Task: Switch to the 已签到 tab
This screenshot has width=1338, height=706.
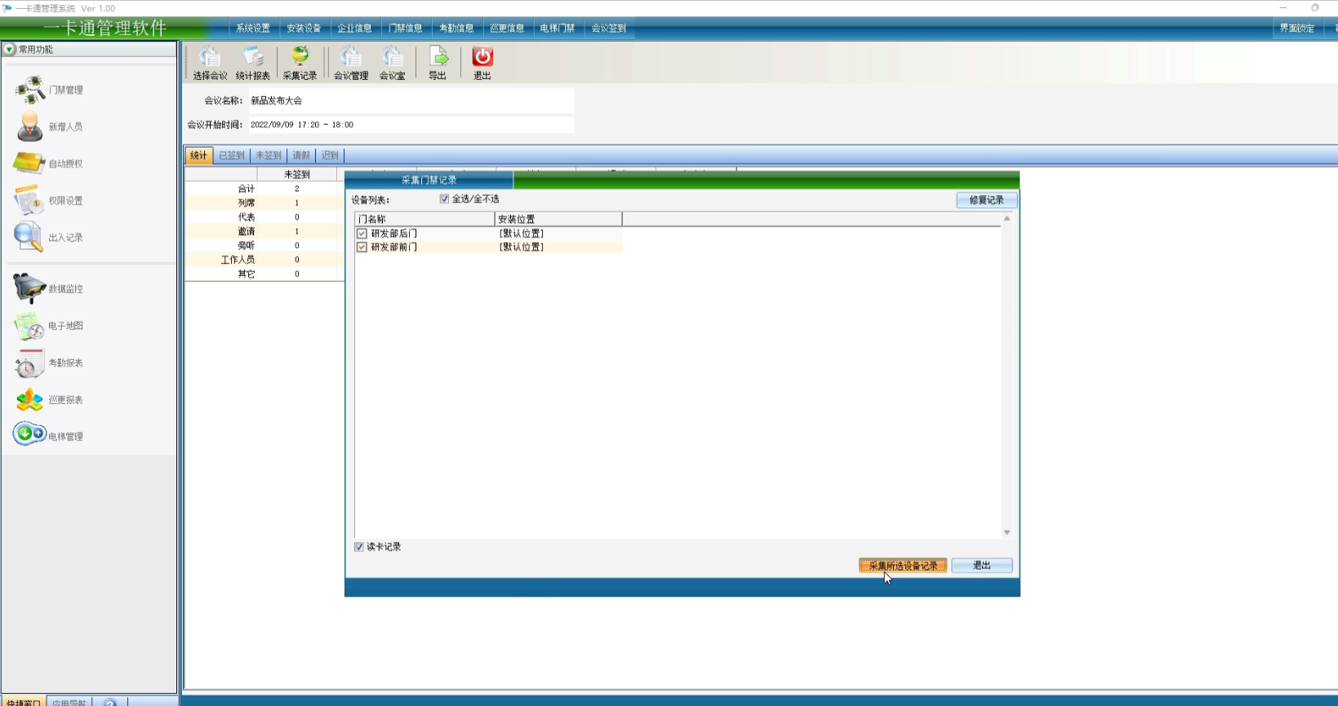Action: tap(231, 155)
